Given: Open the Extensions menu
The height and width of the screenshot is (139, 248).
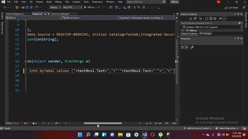Looking at the screenshot, I should (97, 2).
